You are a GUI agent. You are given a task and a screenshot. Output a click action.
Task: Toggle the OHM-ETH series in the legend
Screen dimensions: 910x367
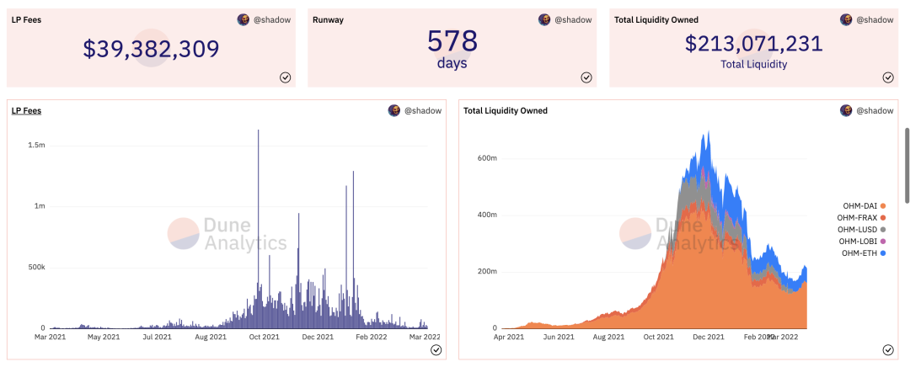click(864, 253)
